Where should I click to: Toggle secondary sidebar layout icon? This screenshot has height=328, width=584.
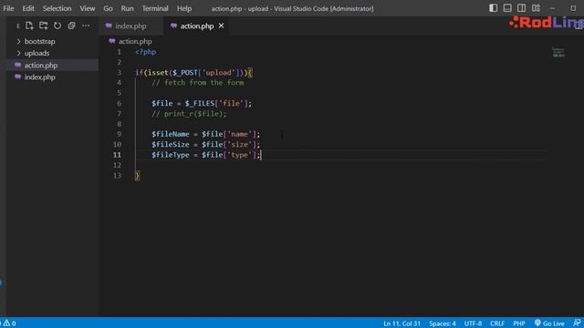coord(521,8)
